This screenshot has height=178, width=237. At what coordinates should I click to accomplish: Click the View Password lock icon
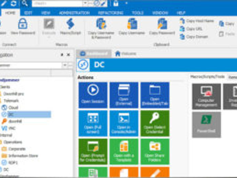click(x=23, y=24)
